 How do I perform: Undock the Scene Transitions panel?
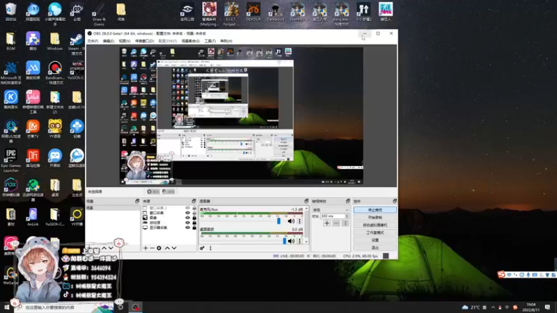point(347,201)
